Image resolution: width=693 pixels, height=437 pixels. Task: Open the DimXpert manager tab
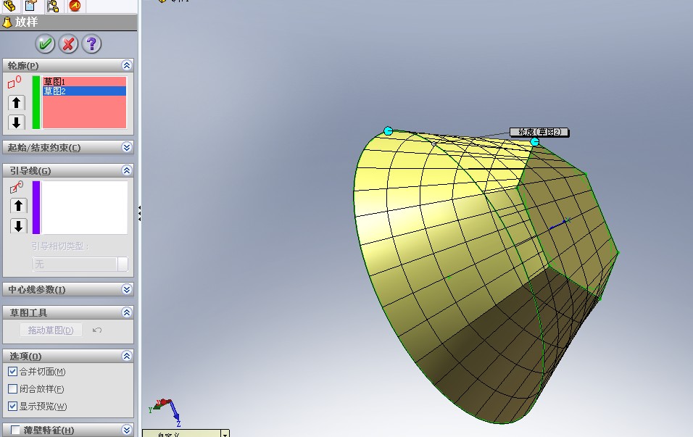[75, 6]
